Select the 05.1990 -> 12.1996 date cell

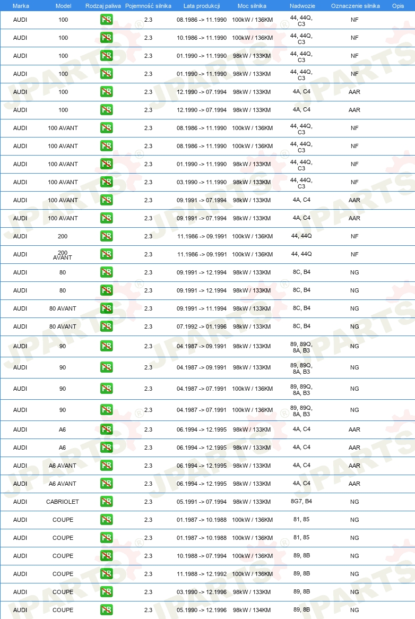pos(202,610)
